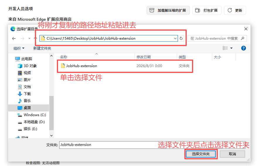Click the sidebar scroll up arrow

point(51,56)
